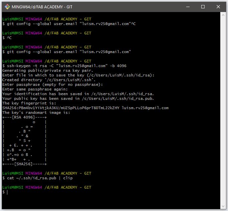Close the MINGW64 terminal window
Image resolution: width=228 pixels, height=211 pixels.
[218, 7]
